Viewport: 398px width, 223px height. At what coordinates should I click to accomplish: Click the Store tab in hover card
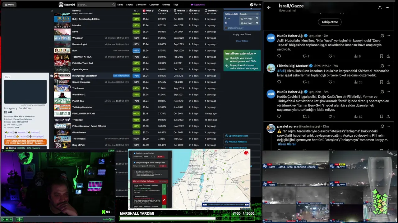(x=7, y=77)
